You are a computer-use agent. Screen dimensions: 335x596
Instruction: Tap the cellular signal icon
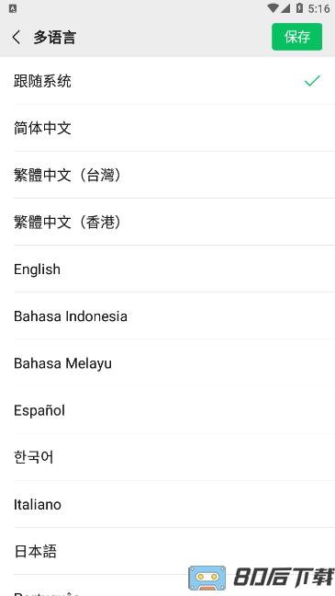285,8
